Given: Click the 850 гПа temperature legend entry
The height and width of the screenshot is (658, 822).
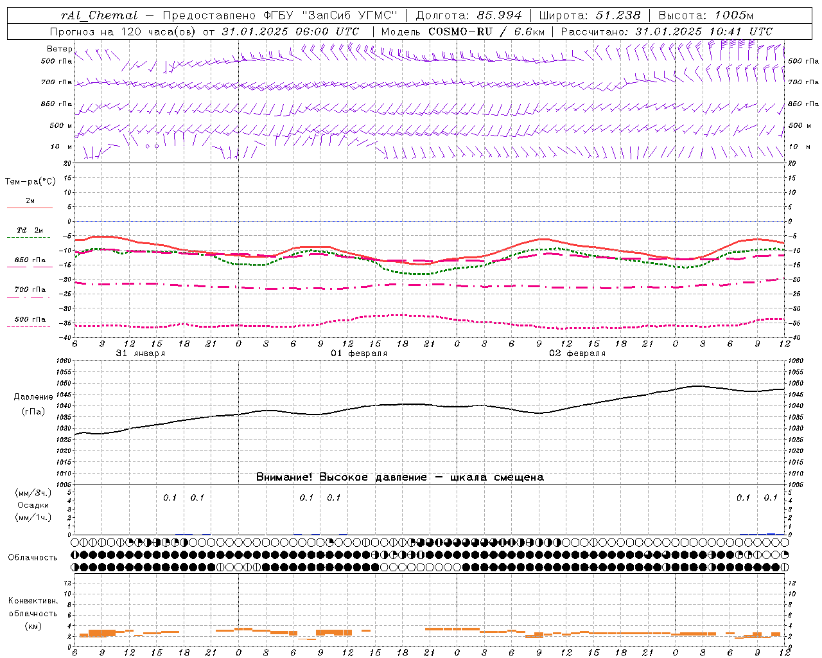Looking at the screenshot, I should (30, 260).
